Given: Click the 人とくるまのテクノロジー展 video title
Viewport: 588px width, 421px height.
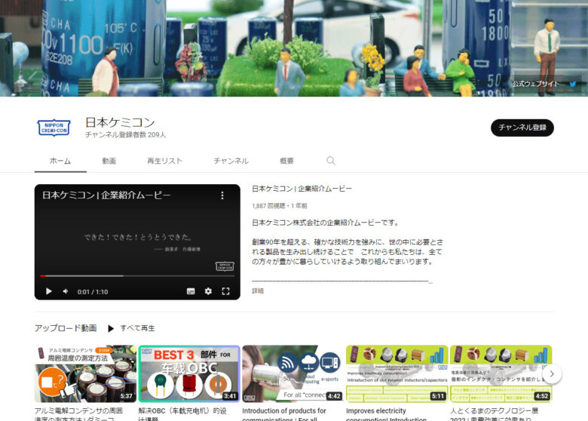Looking at the screenshot, I should click(x=495, y=414).
